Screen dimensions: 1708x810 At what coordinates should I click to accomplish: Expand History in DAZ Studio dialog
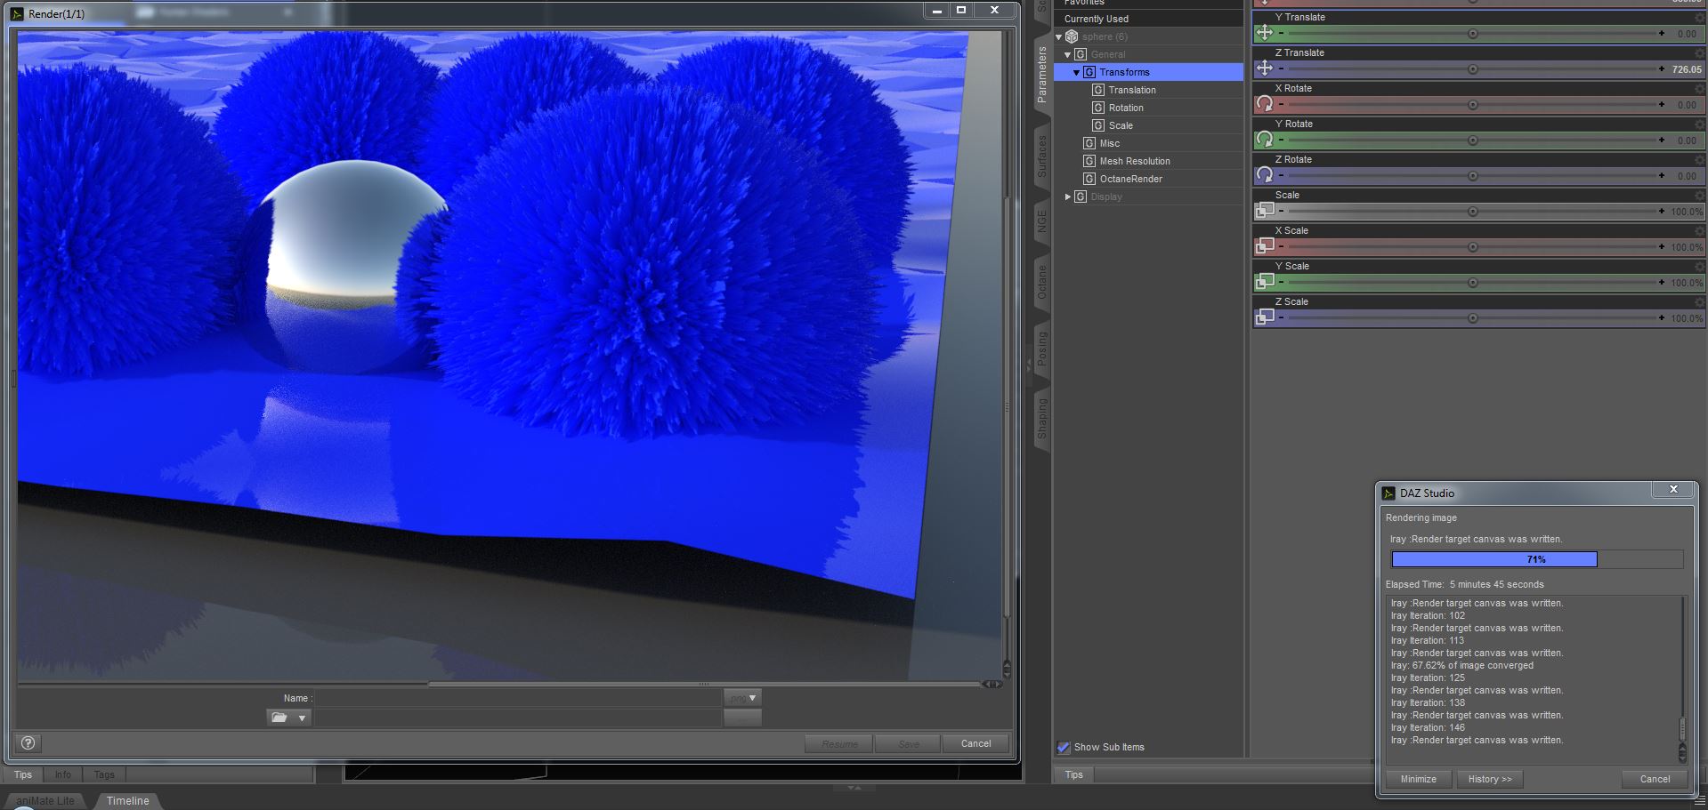[x=1490, y=779]
